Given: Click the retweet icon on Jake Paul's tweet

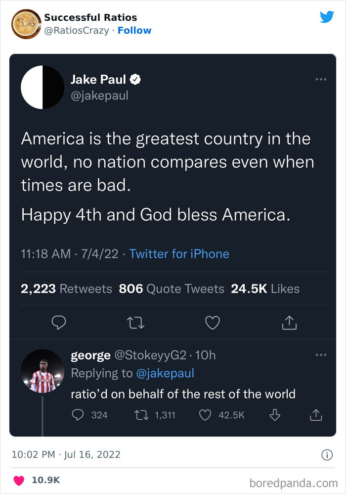Looking at the screenshot, I should 135,322.
